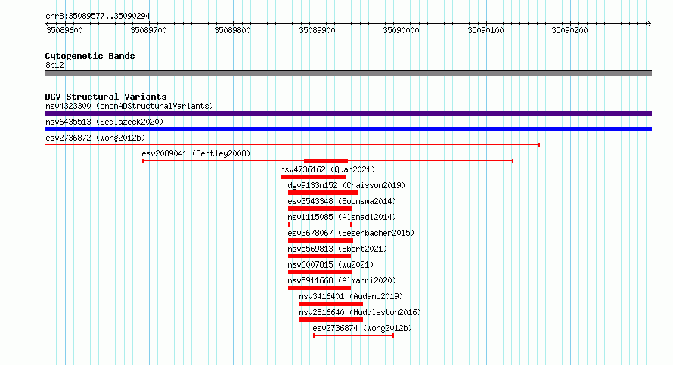
Task: Open nsv5569813 Ebert2021 label
Action: [337, 249]
